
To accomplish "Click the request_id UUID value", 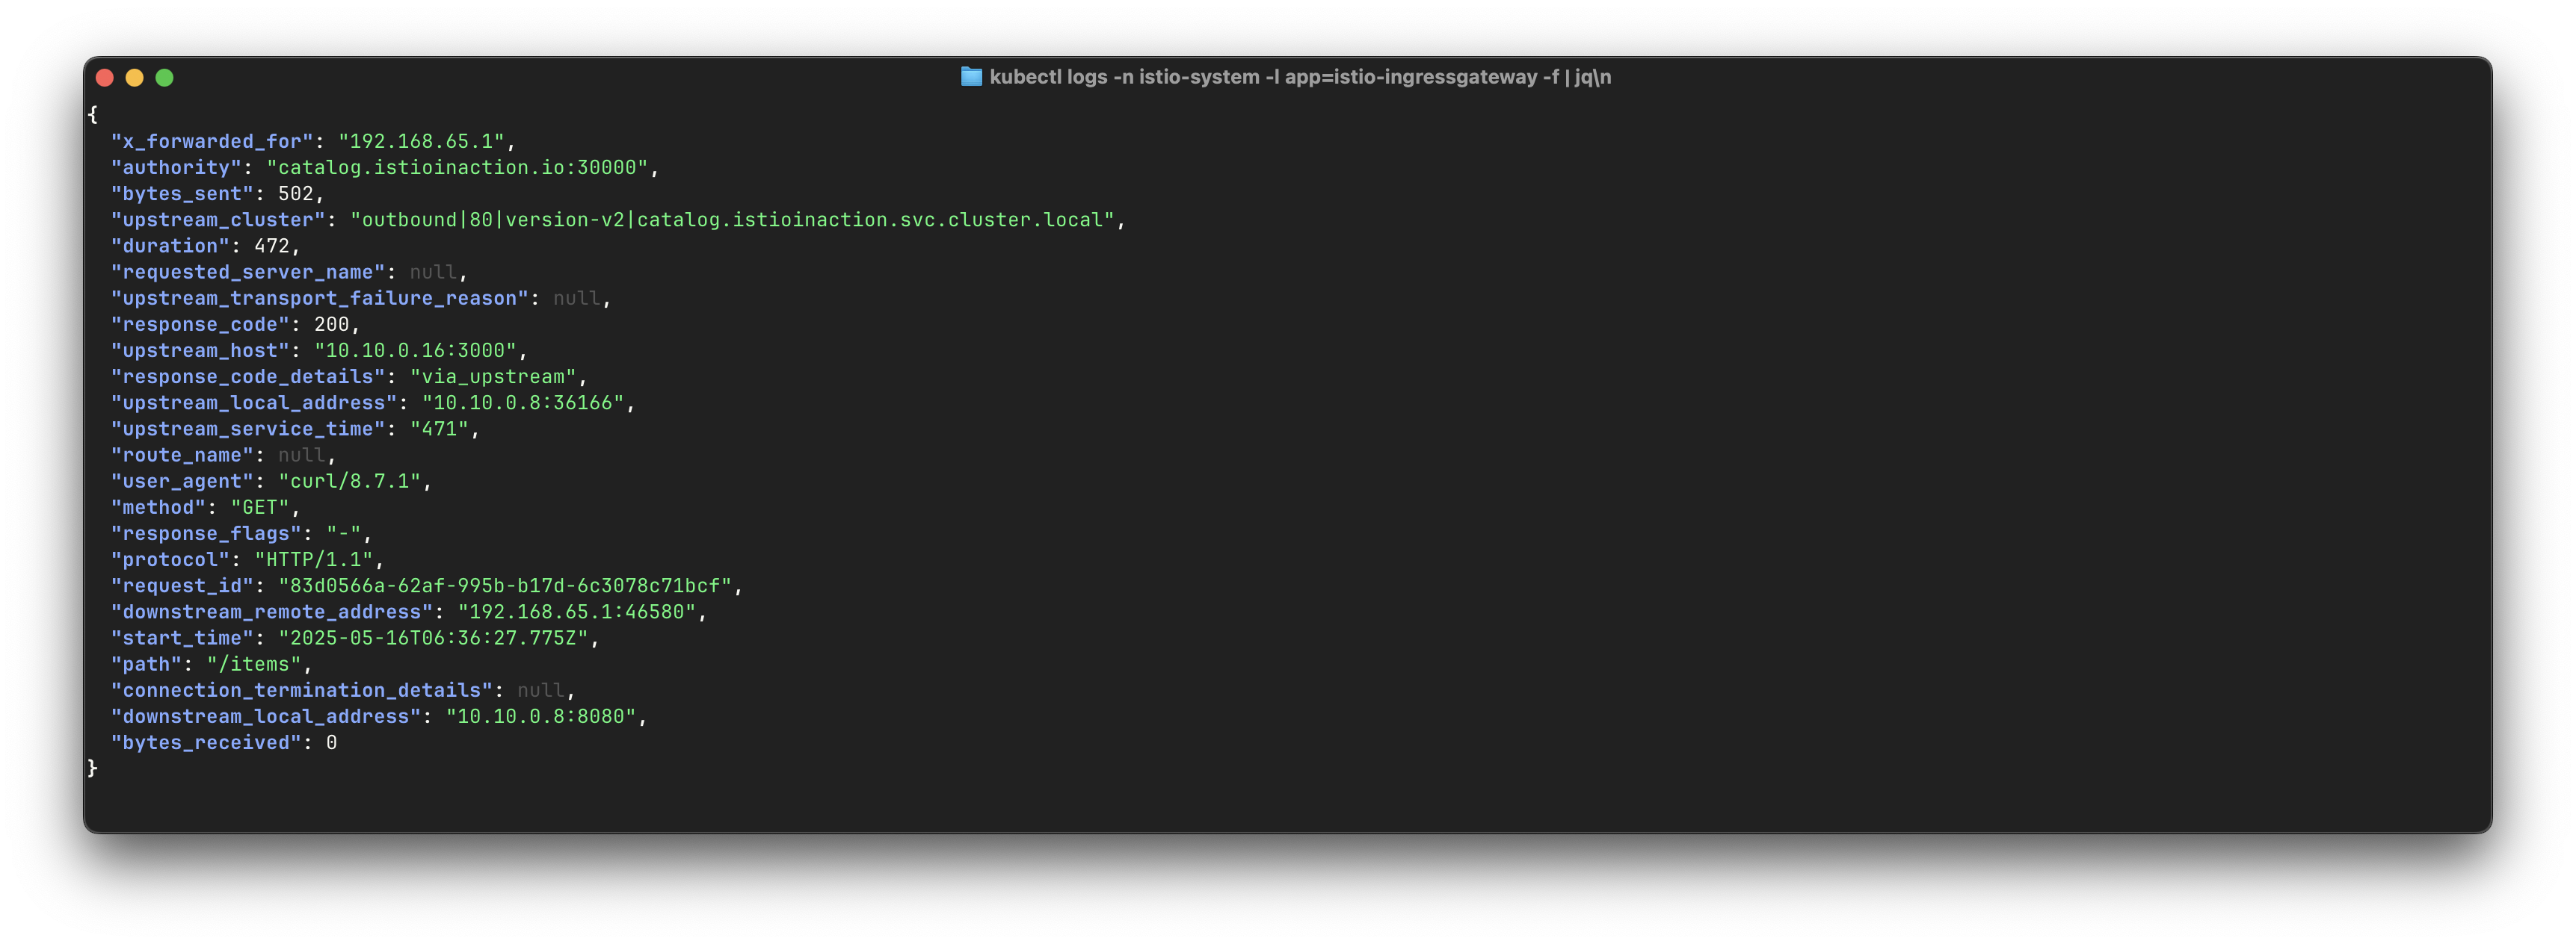I will tap(505, 586).
